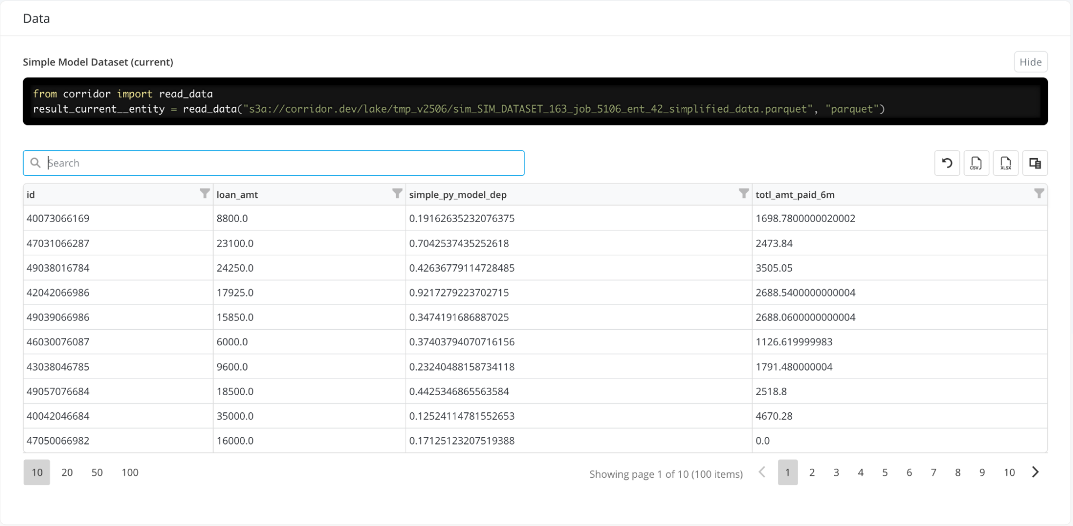Export the table as CSV
Image resolution: width=1073 pixels, height=526 pixels.
pyautogui.click(x=976, y=163)
